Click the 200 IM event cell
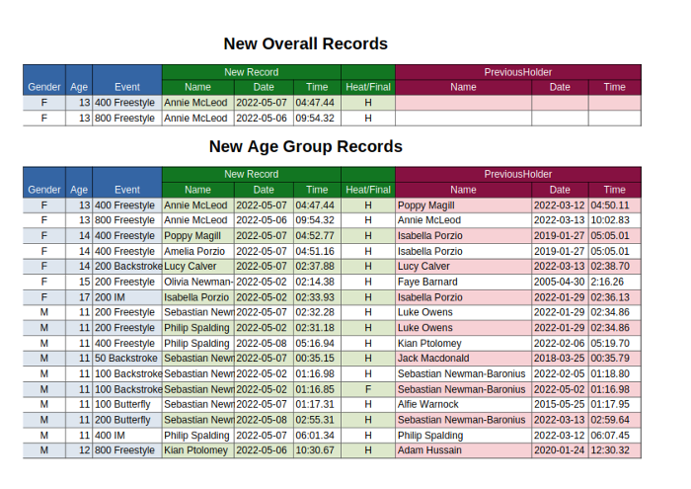Screen dimensions: 691x489 [x=126, y=297]
